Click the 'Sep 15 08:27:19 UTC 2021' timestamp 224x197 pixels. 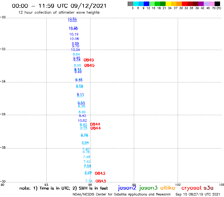(x=198, y=194)
